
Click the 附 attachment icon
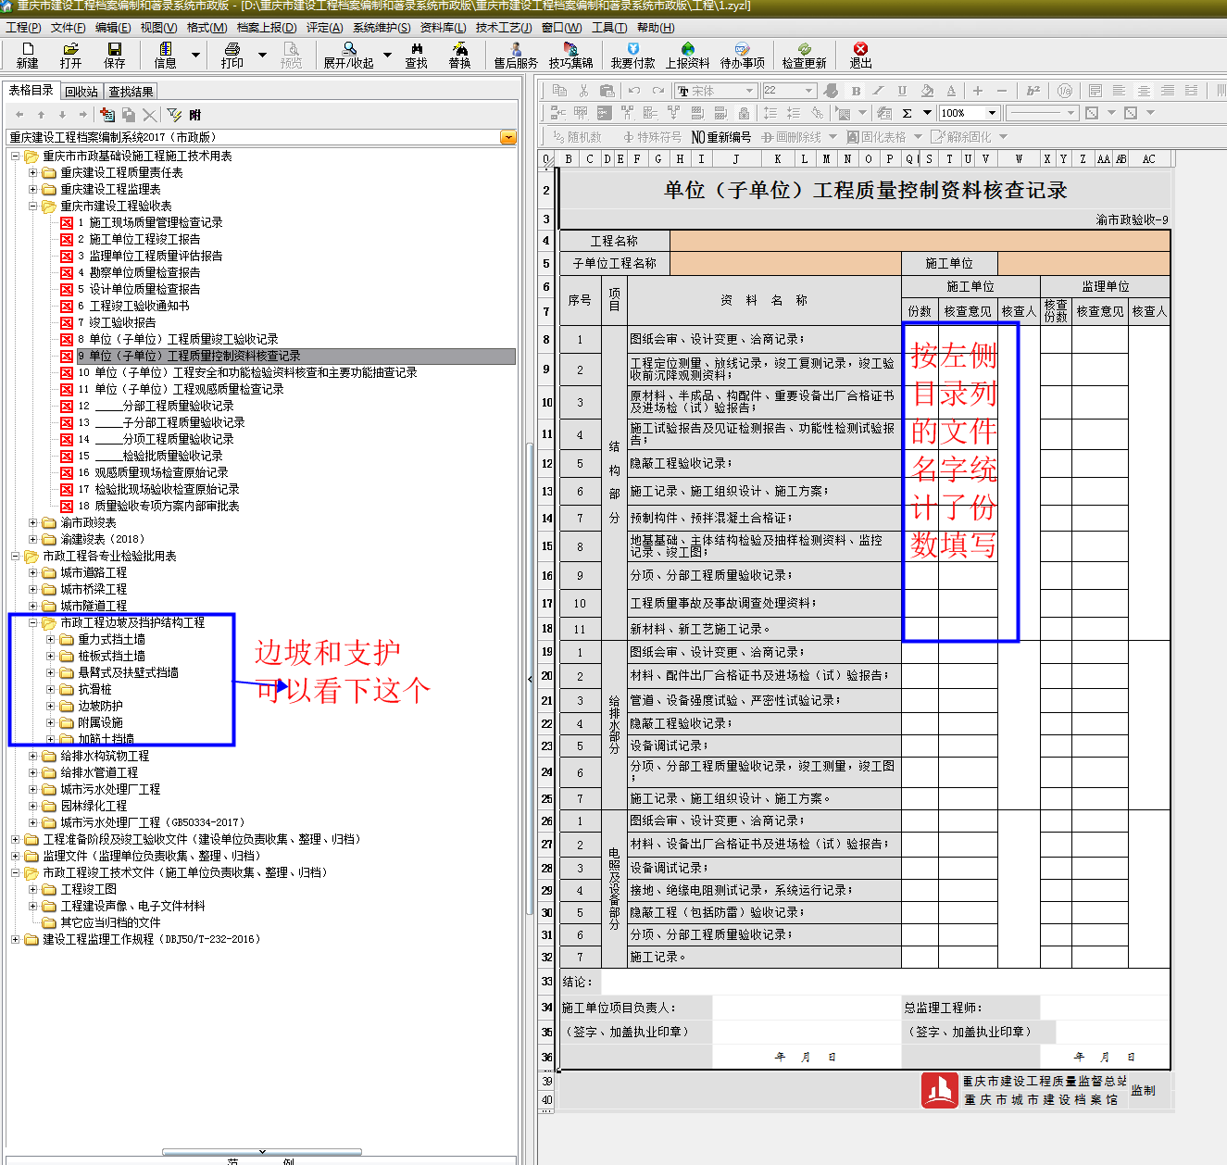[194, 115]
